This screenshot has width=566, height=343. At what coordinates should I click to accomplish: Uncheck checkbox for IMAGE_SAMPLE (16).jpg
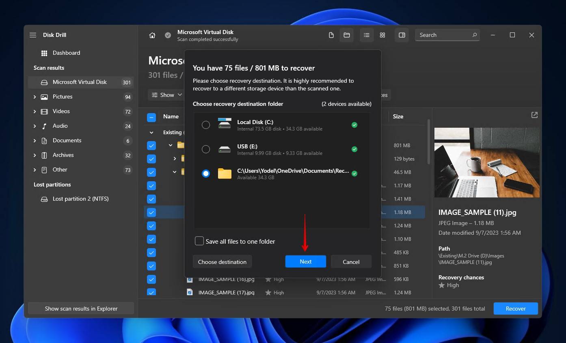pyautogui.click(x=151, y=279)
